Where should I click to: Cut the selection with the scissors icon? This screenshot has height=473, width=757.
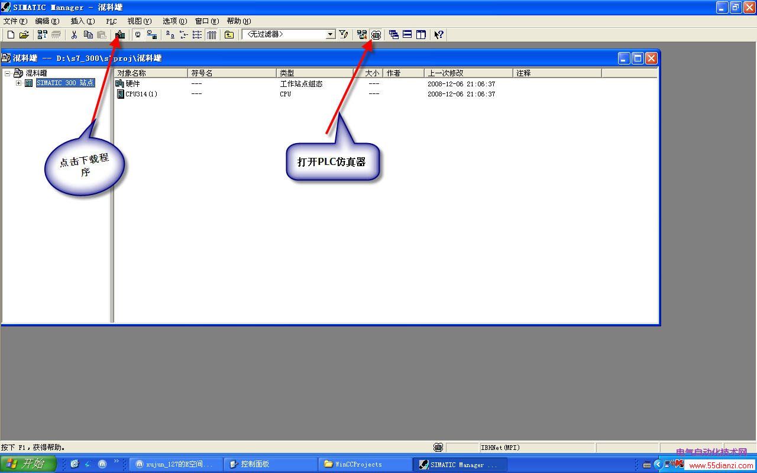point(75,35)
